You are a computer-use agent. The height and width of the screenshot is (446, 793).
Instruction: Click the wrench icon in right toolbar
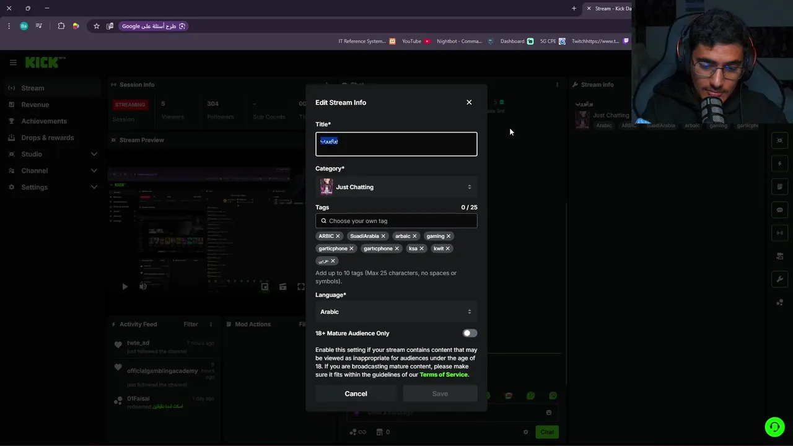pyautogui.click(x=780, y=279)
